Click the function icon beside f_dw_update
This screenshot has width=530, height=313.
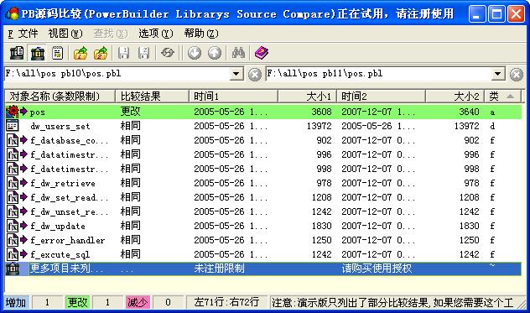13,226
